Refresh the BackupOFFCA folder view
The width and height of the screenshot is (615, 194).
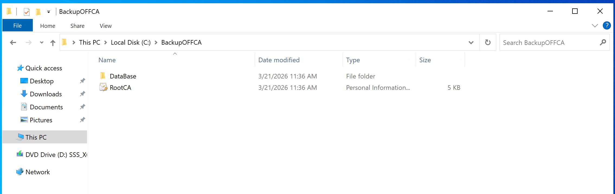click(488, 42)
